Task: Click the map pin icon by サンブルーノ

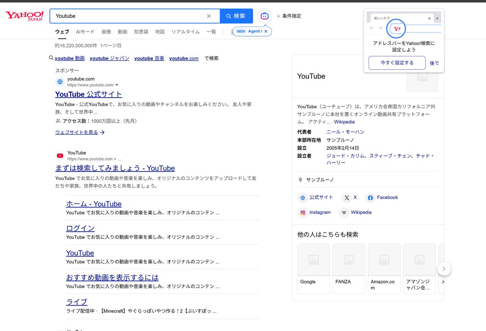Action: point(301,180)
